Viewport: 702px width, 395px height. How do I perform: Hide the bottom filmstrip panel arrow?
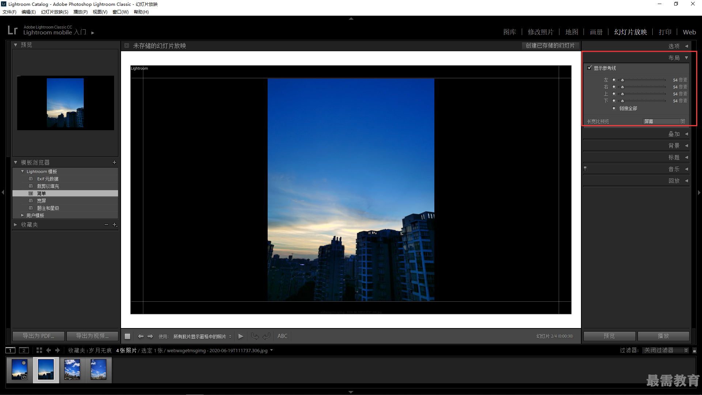pos(351,392)
